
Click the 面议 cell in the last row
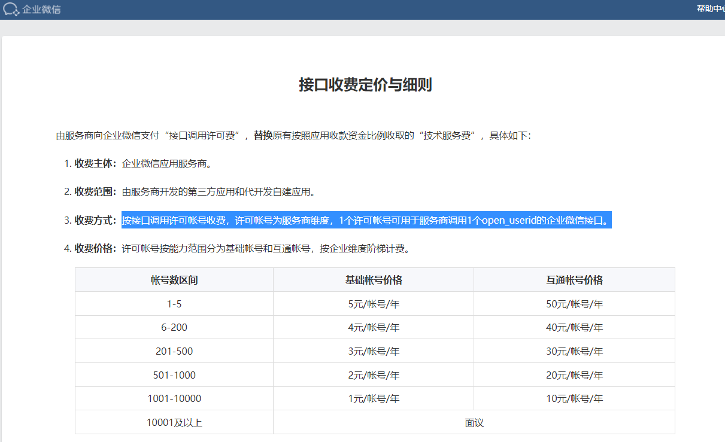474,423
